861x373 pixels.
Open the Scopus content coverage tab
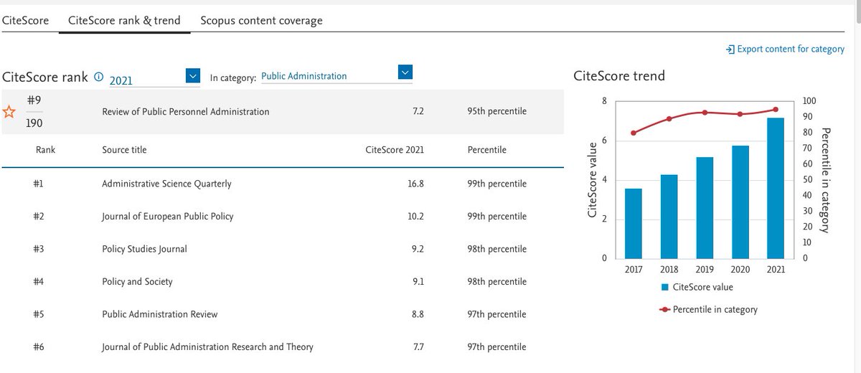(262, 20)
